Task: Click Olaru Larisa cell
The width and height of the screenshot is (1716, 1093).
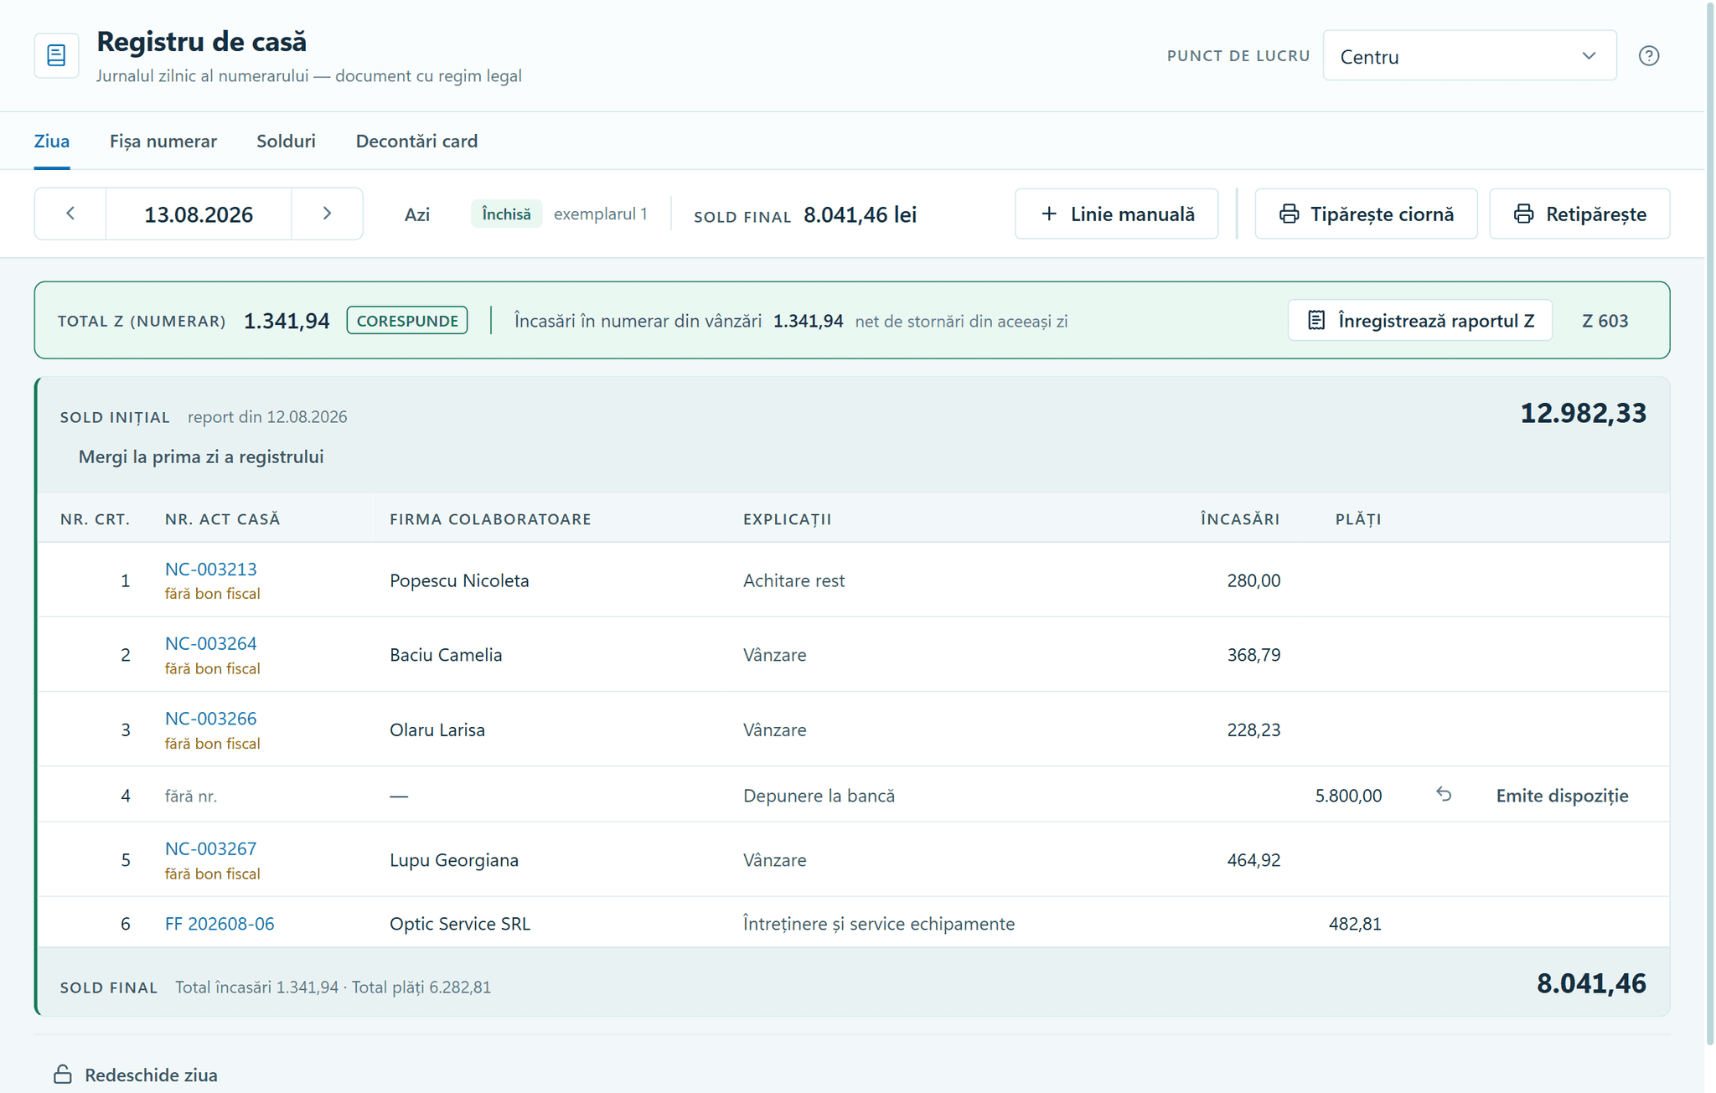Action: (437, 730)
